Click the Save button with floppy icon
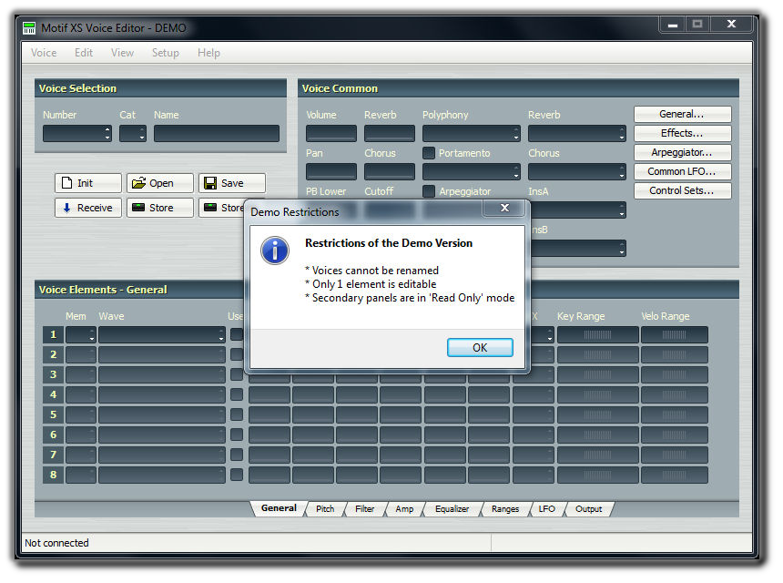 coord(231,183)
